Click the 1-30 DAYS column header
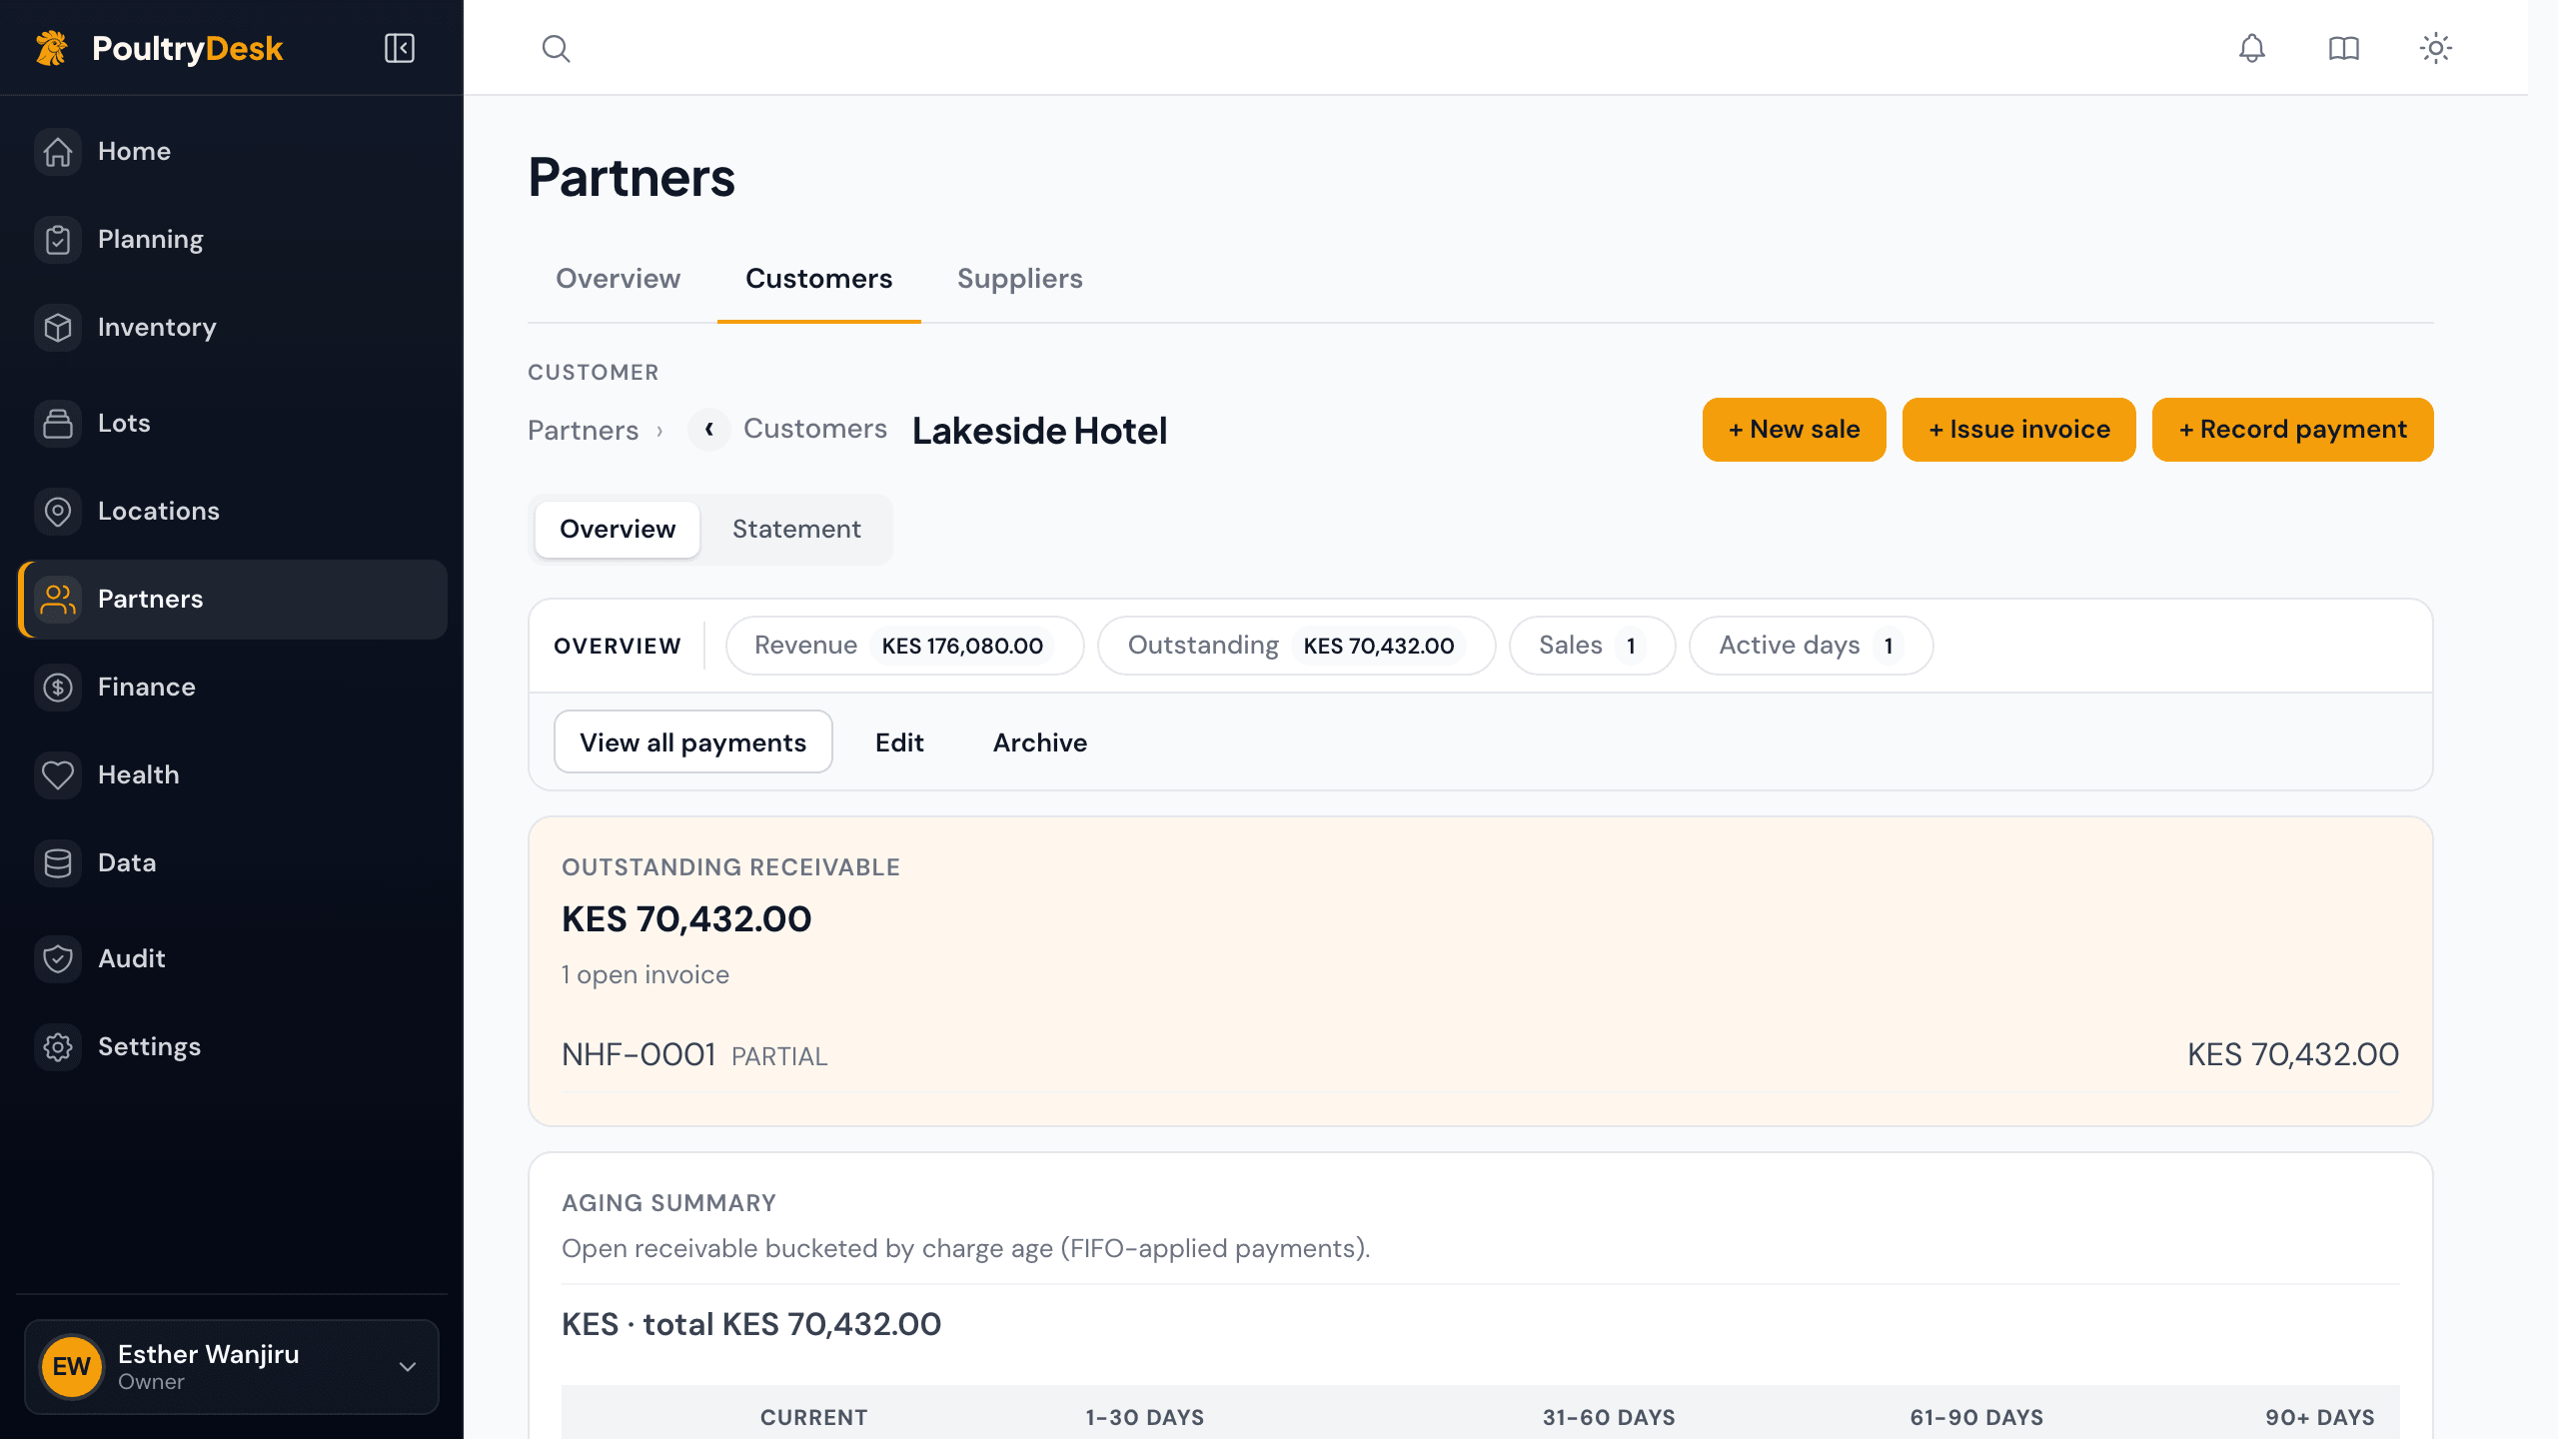This screenshot has height=1439, width=2558. click(1145, 1417)
